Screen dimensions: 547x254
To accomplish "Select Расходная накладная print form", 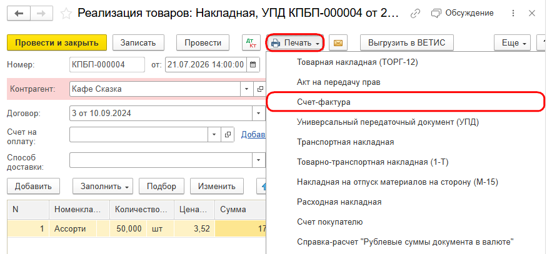I will [406, 202].
